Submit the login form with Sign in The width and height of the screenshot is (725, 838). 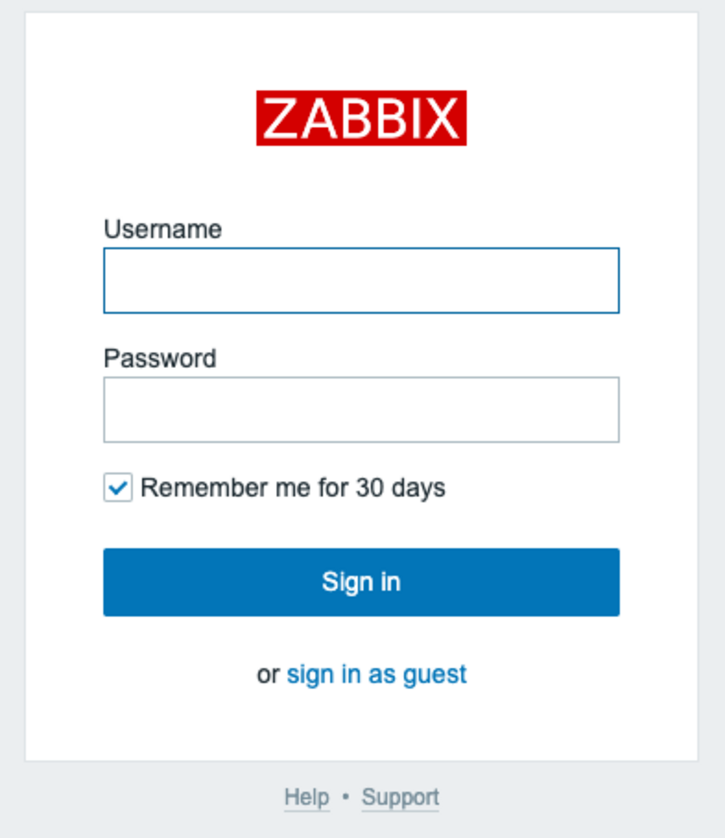(361, 582)
